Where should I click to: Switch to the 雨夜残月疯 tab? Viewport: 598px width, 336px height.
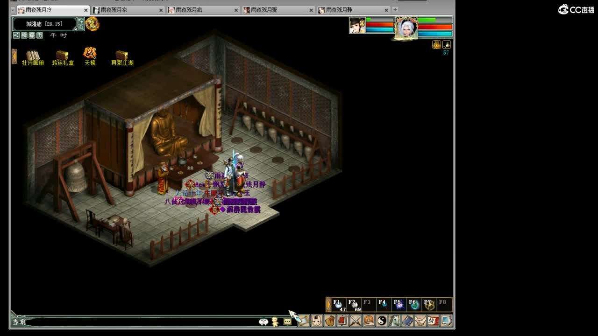(x=203, y=10)
